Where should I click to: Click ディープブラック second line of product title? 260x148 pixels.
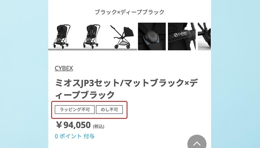[x=85, y=95]
